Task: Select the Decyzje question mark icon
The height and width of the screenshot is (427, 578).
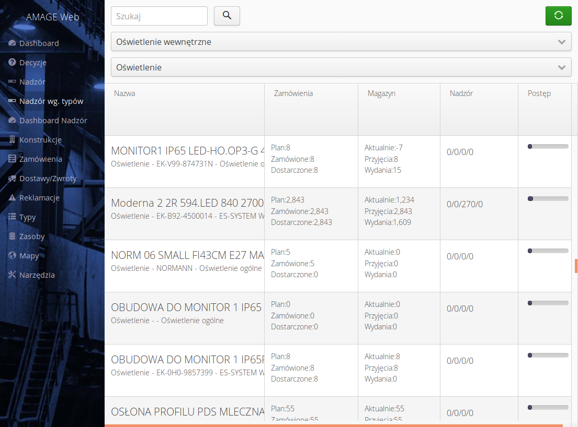Action: pos(13,62)
